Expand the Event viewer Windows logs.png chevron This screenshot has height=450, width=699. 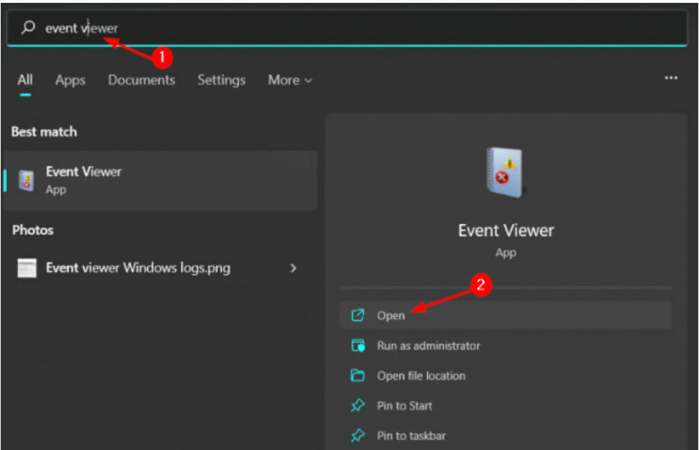click(293, 268)
